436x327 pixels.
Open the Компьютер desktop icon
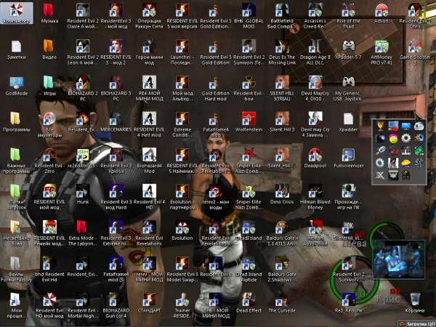pyautogui.click(x=17, y=13)
